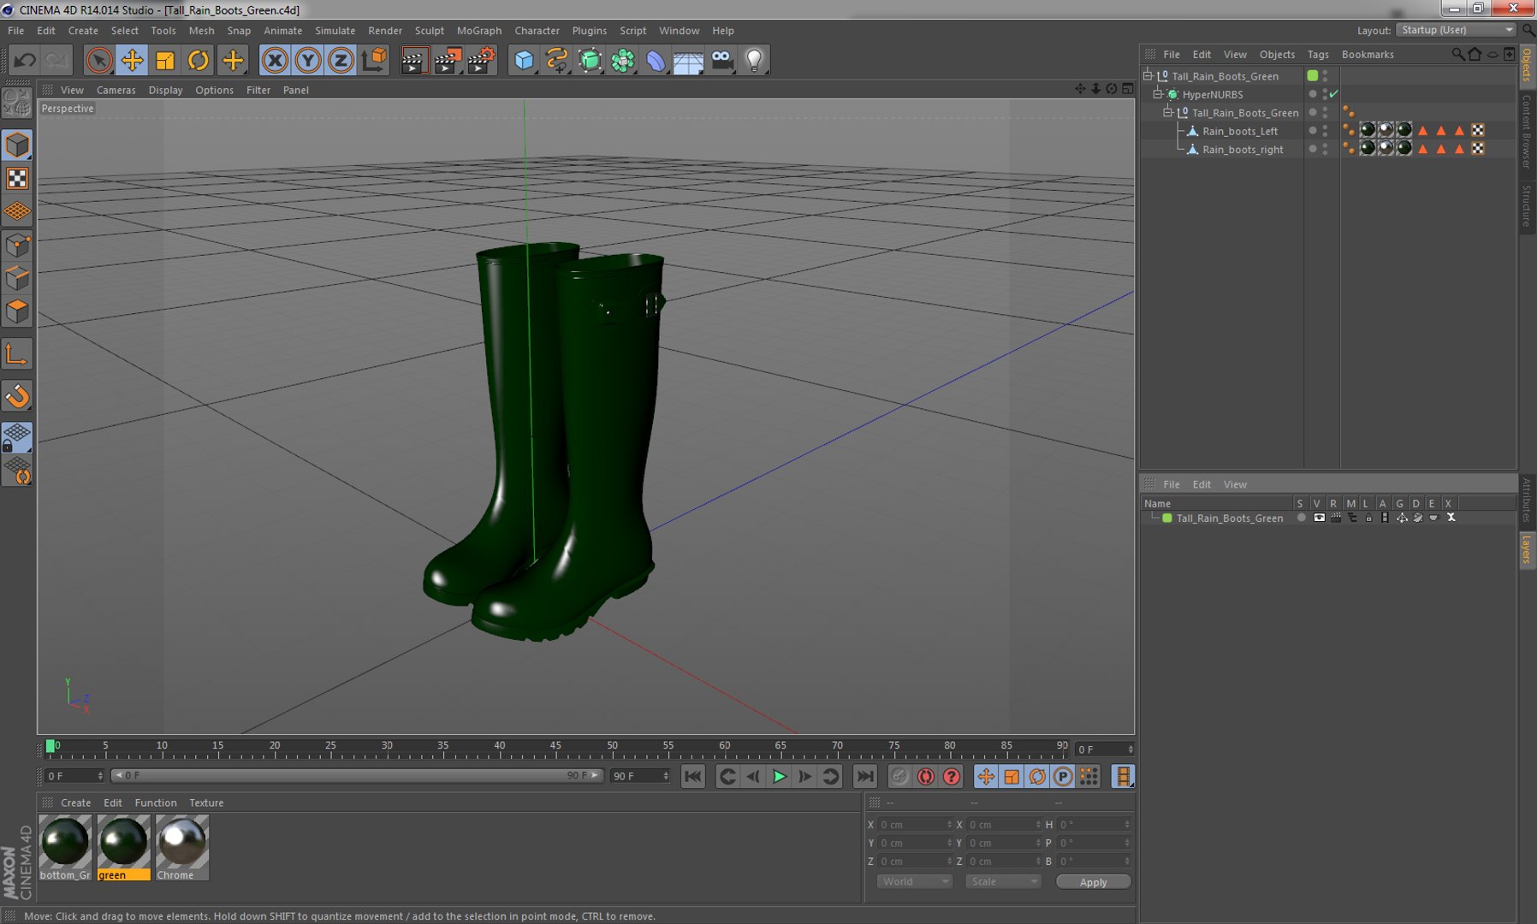
Task: Click the Array modeling objects icon
Action: point(623,60)
